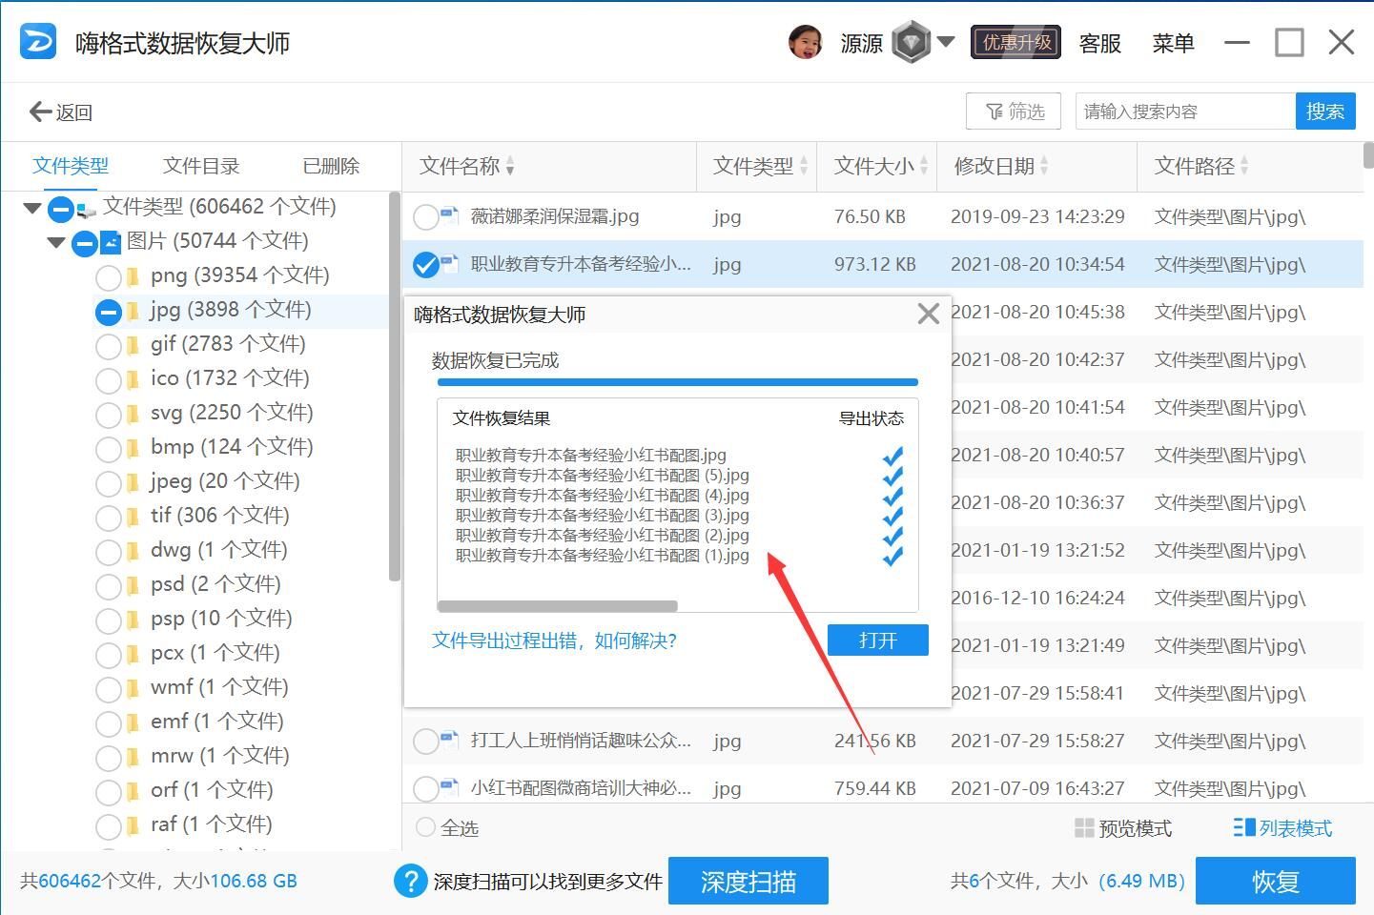Collapse the 图片 tree node
Image resolution: width=1374 pixels, height=915 pixels.
(55, 243)
